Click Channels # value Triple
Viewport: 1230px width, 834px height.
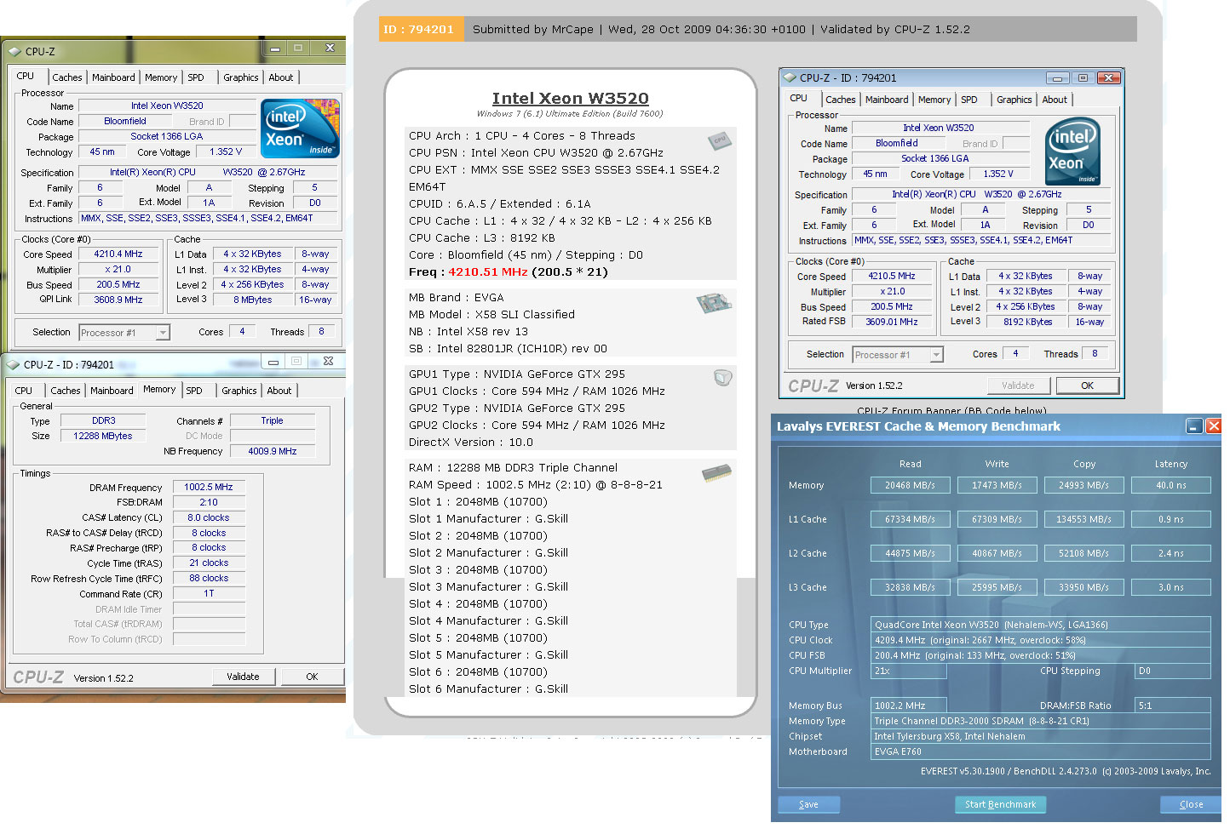pyautogui.click(x=273, y=421)
